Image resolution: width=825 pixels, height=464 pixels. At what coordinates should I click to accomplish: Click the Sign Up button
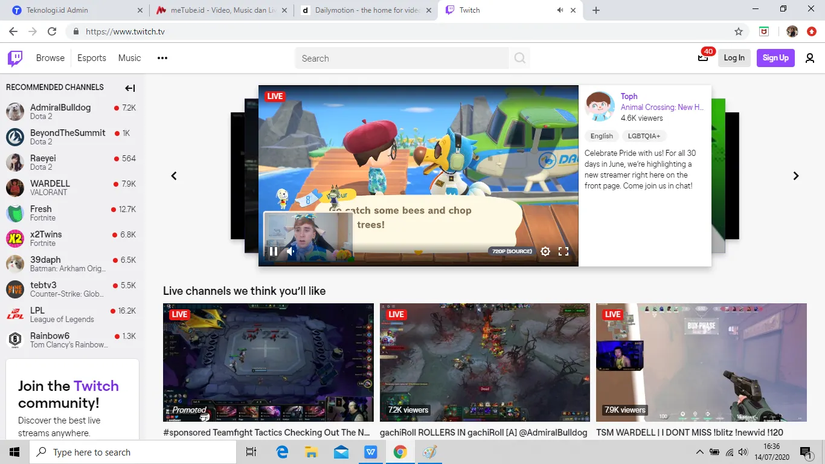775,58
